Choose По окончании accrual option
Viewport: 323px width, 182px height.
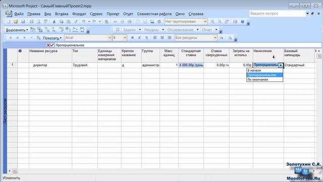(x=264, y=79)
